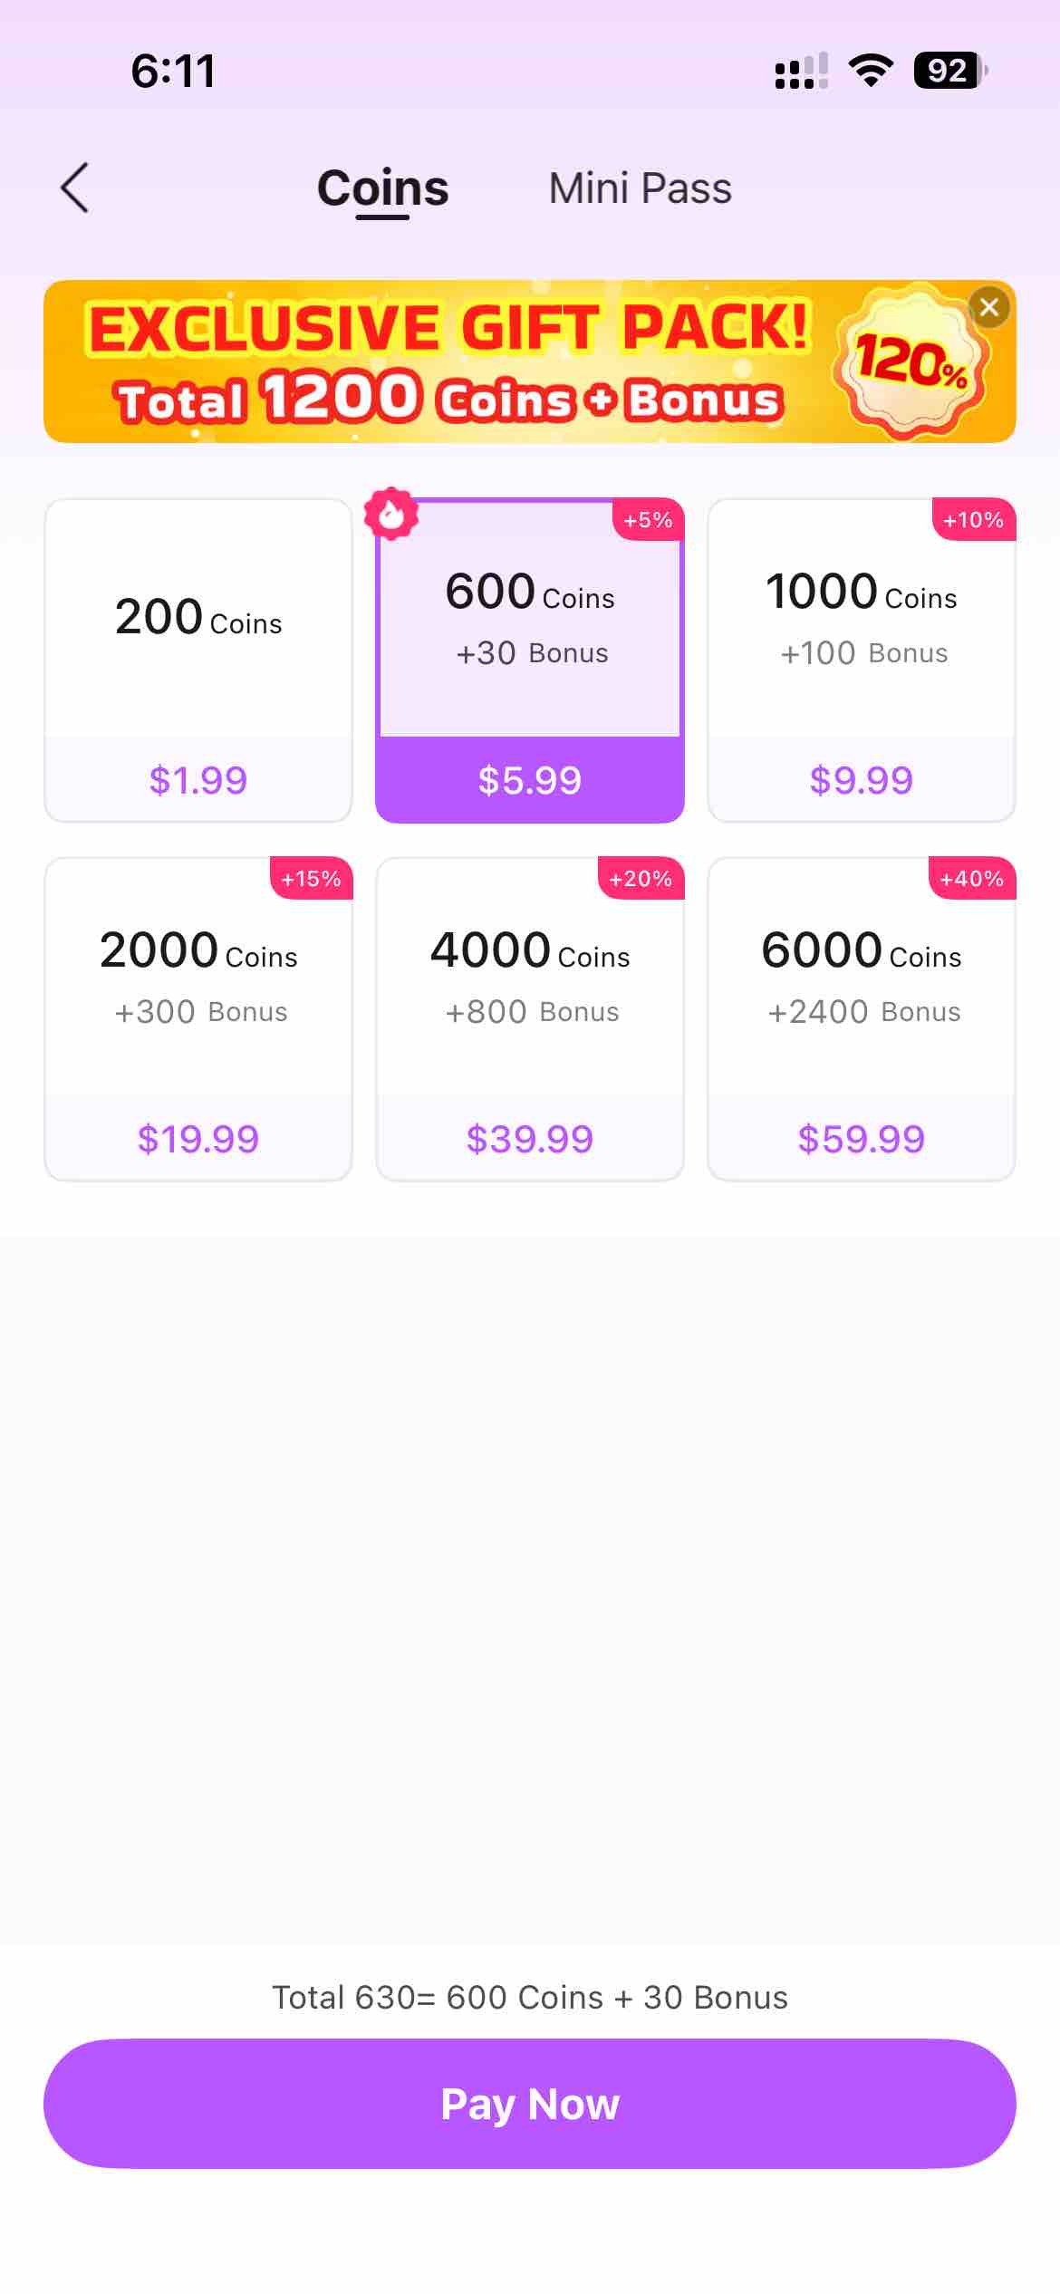
Task: Tap the hot flame badge icon
Action: 391,515
